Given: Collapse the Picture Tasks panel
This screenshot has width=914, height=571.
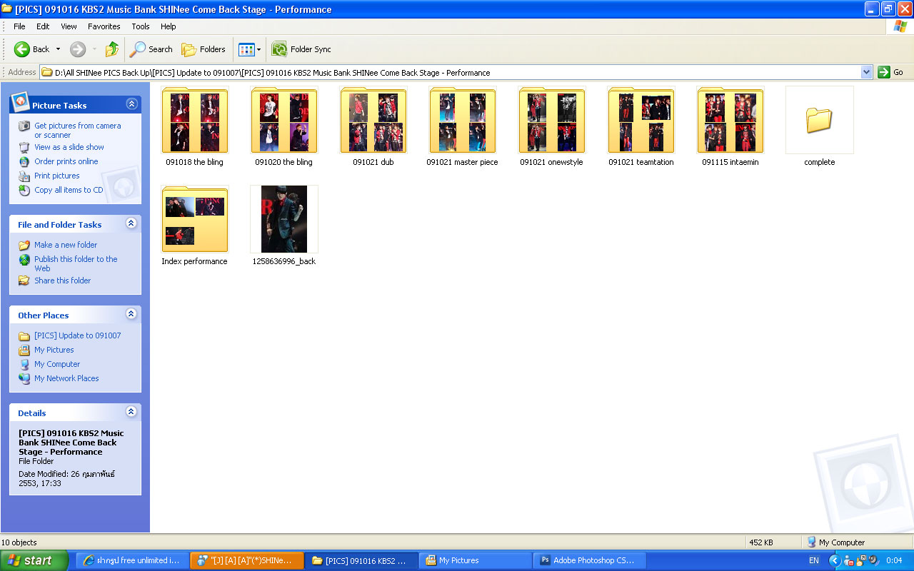Looking at the screenshot, I should tap(131, 104).
